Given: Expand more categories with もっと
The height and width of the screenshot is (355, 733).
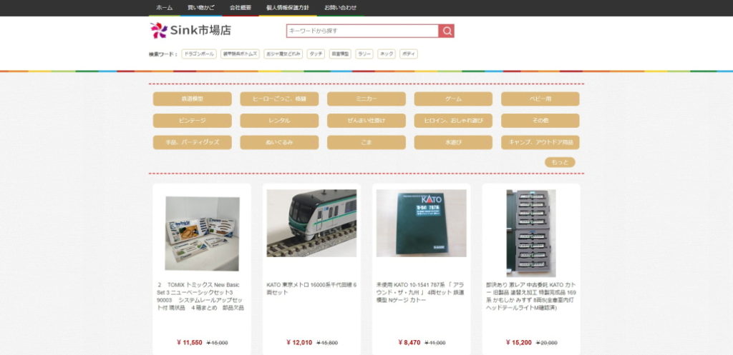Looking at the screenshot, I should [x=560, y=162].
